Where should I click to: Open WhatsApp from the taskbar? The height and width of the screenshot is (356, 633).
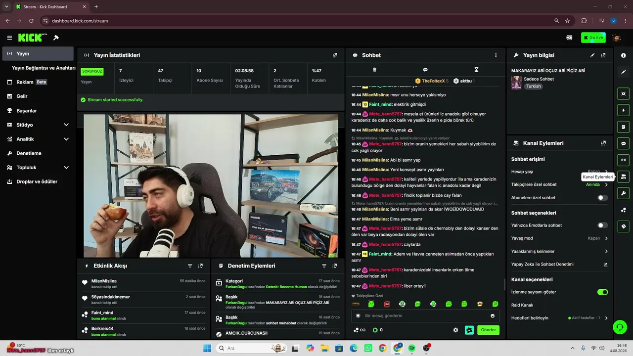[x=368, y=348]
